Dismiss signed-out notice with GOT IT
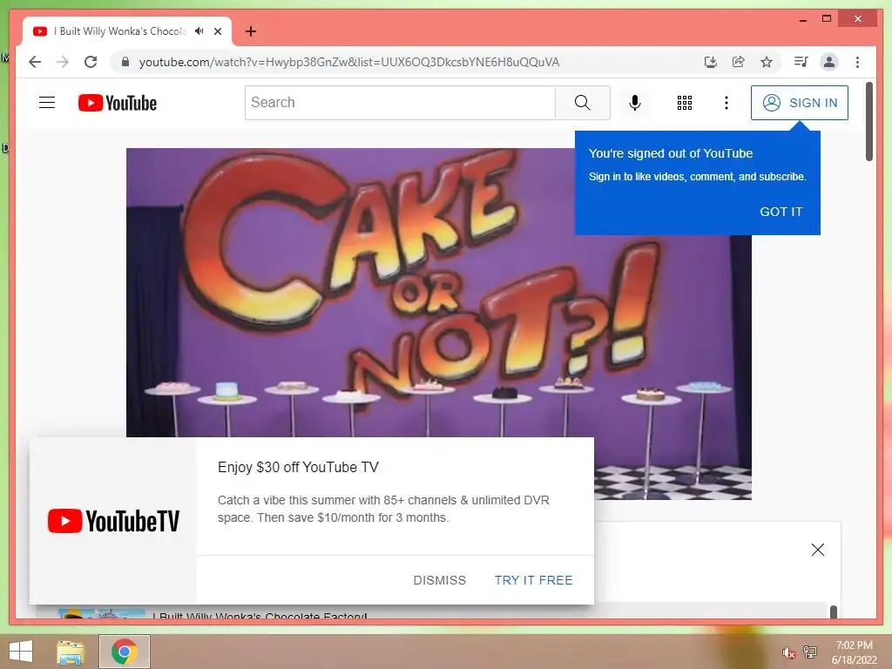The image size is (892, 669). [x=780, y=212]
